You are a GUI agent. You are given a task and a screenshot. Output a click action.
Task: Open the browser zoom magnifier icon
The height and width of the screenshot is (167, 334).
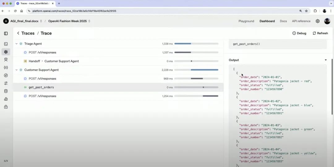click(x=301, y=11)
